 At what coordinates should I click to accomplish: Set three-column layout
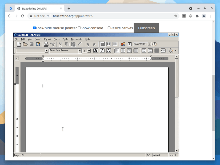pyautogui.click(x=115, y=44)
